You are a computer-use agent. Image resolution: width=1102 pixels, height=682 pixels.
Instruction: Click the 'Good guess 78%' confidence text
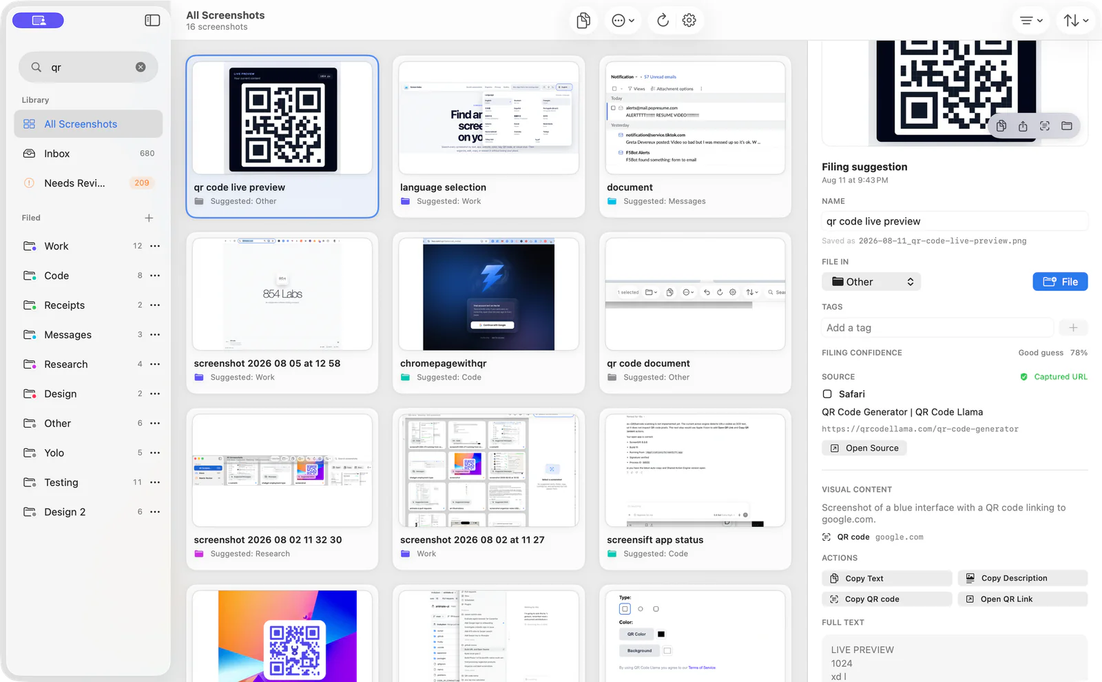click(1052, 353)
